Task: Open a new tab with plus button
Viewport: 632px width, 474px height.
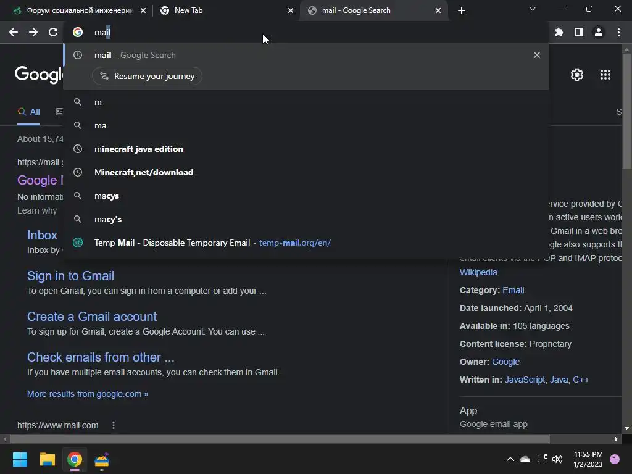Action: click(x=462, y=10)
